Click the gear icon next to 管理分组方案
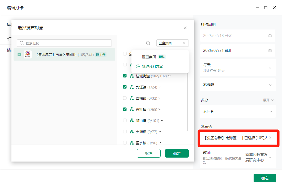282x186 pixels. click(x=138, y=66)
